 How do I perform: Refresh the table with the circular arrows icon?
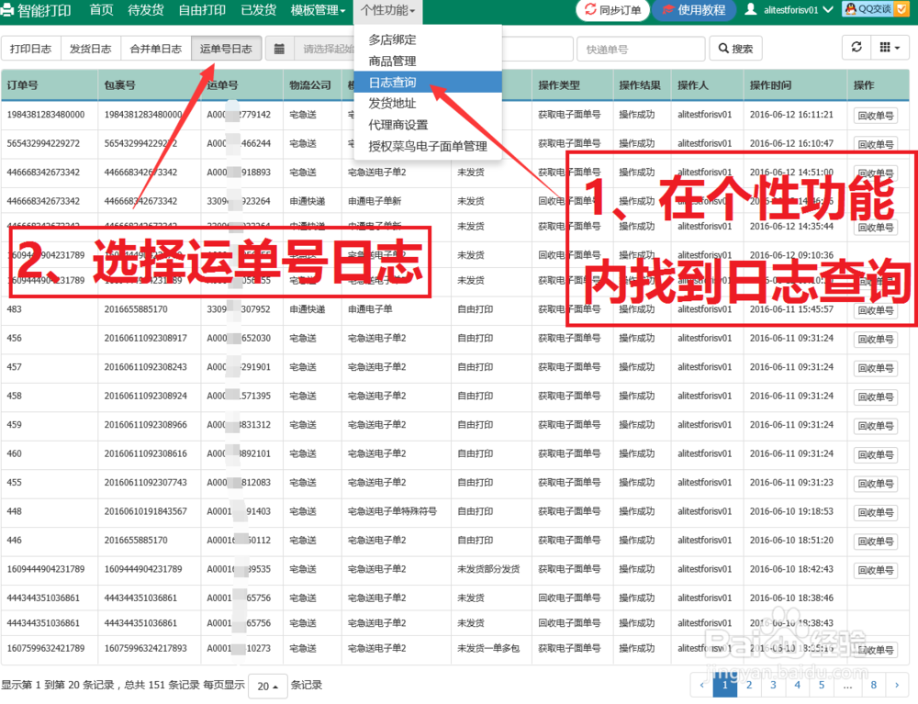coord(857,48)
